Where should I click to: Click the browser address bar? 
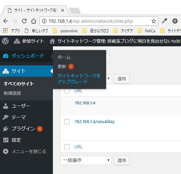pyautogui.click(x=99, y=21)
